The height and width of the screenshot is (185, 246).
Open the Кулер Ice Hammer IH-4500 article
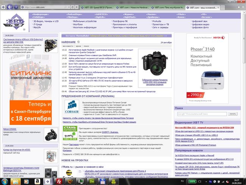click(x=17, y=150)
